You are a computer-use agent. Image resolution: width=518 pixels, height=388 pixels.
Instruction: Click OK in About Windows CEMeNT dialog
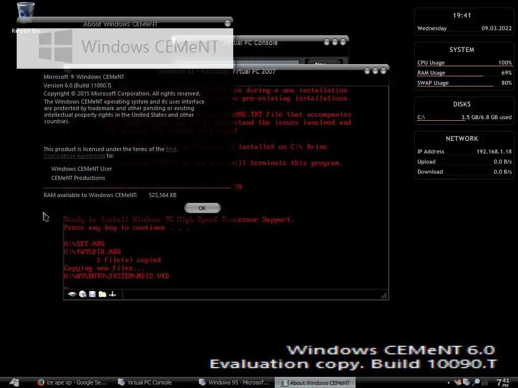[202, 208]
